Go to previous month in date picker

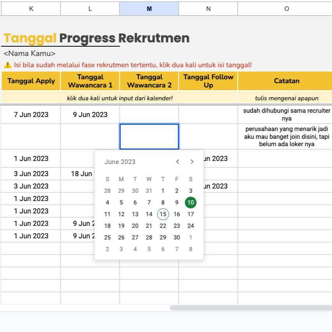click(178, 162)
